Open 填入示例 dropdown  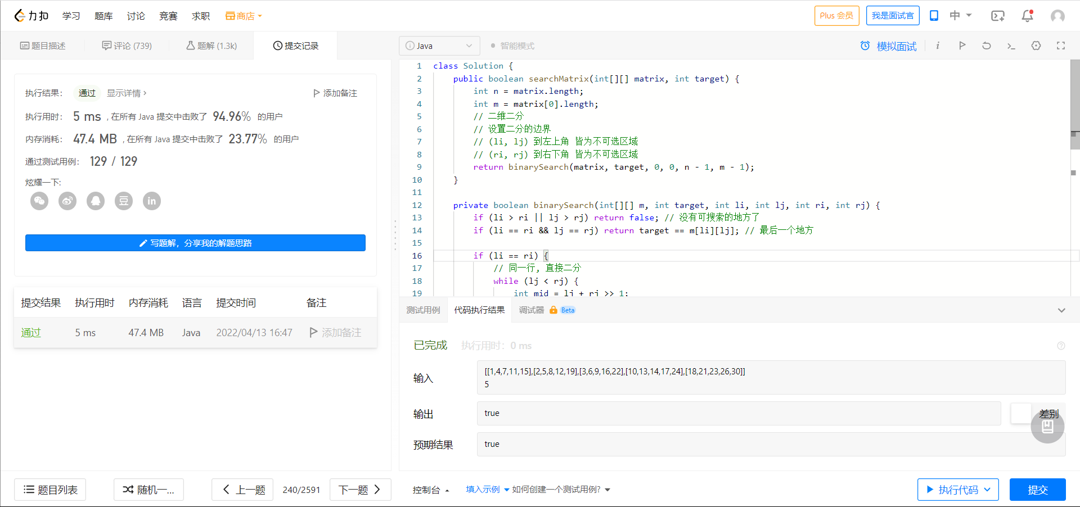(x=487, y=490)
